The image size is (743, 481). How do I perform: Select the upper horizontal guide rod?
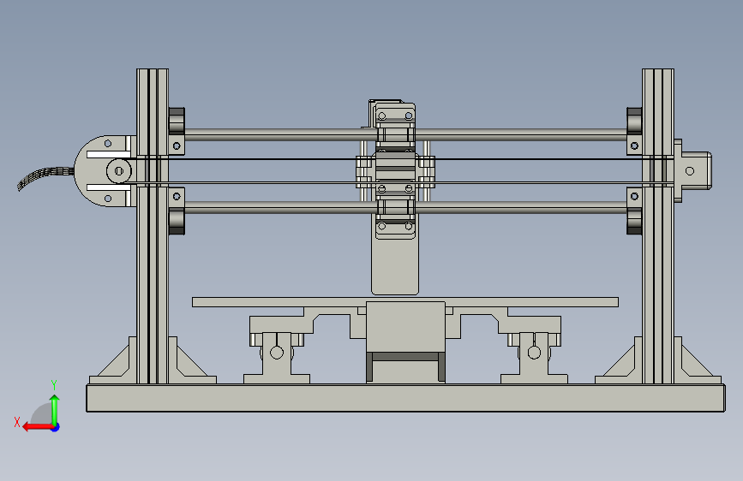coord(405,135)
